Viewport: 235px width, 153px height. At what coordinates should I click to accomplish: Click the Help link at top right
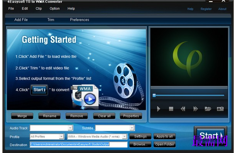190,9
